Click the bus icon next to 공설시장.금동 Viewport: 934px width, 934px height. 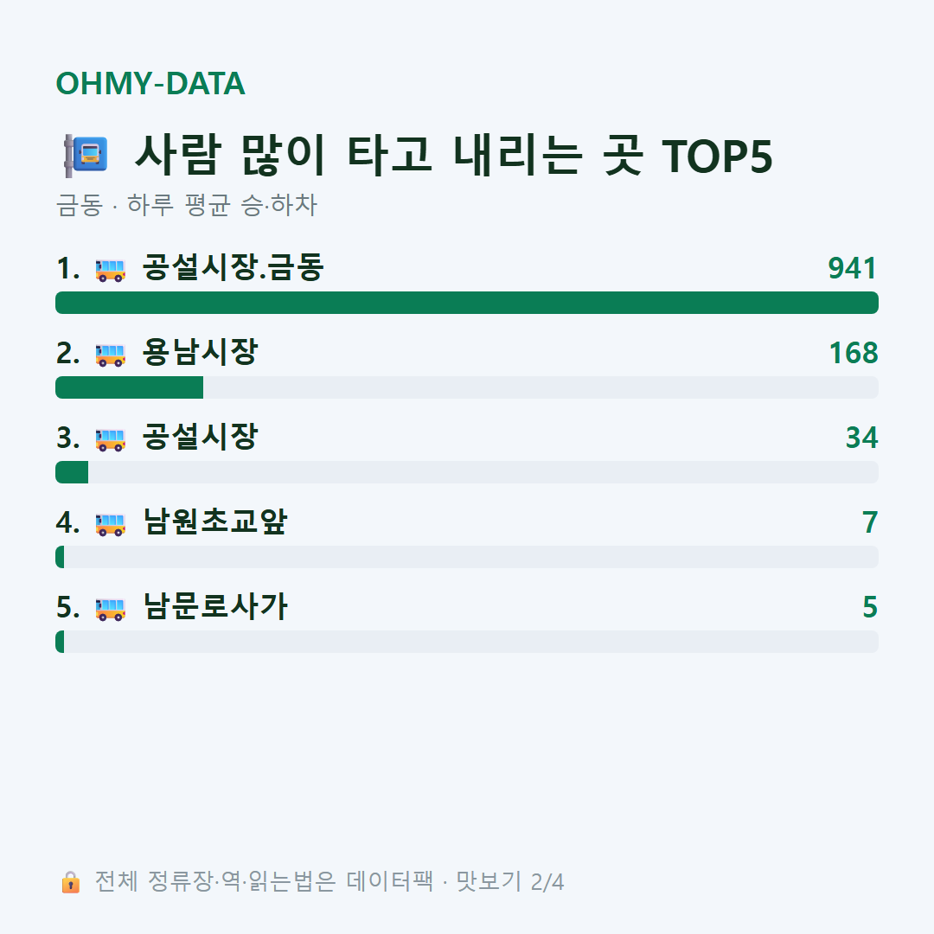[110, 269]
